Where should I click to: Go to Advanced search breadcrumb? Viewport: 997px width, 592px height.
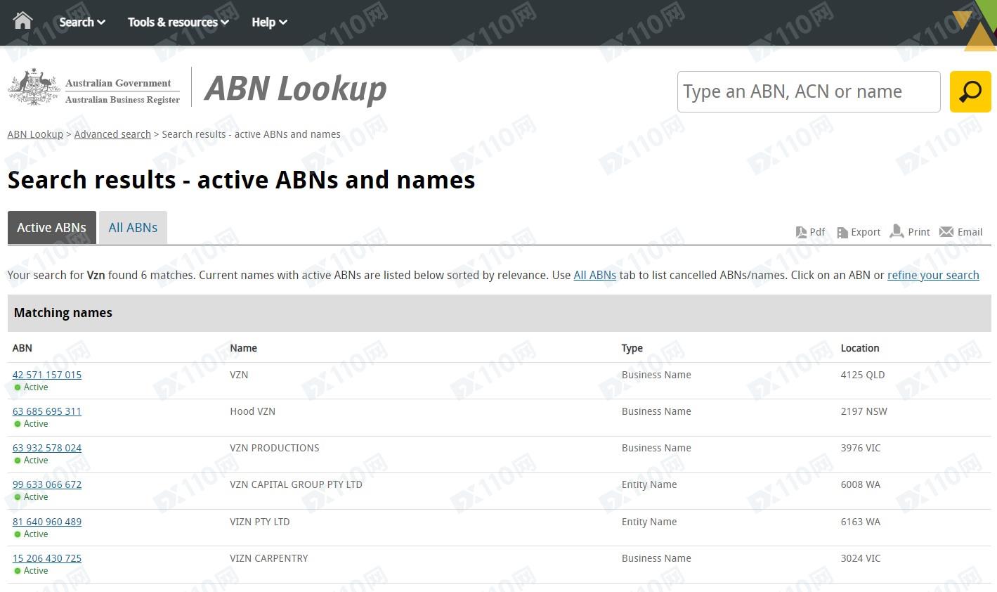[x=112, y=134]
